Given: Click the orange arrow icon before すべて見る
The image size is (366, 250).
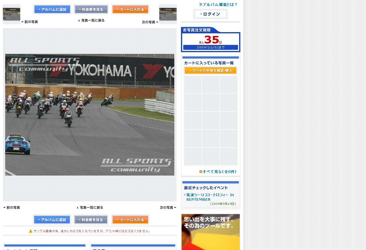Looking at the screenshot, I should click(201, 172).
